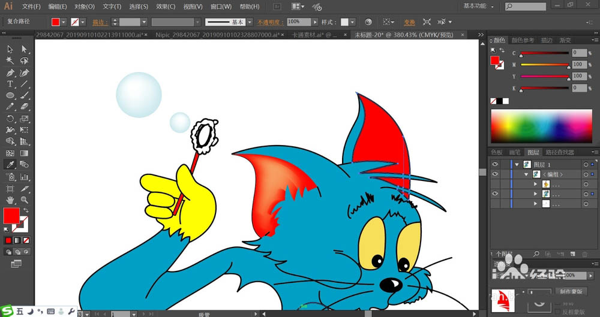
Task: Select the Ellipse shape tool
Action: (10, 96)
